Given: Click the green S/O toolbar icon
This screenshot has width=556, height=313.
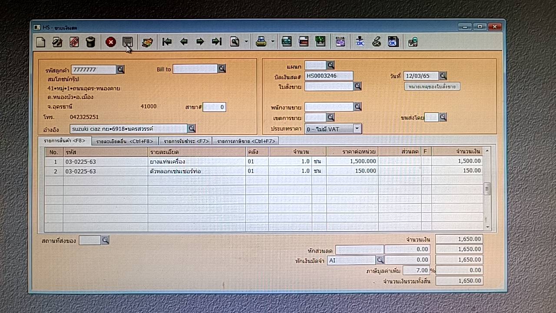Looking at the screenshot, I should [320, 42].
